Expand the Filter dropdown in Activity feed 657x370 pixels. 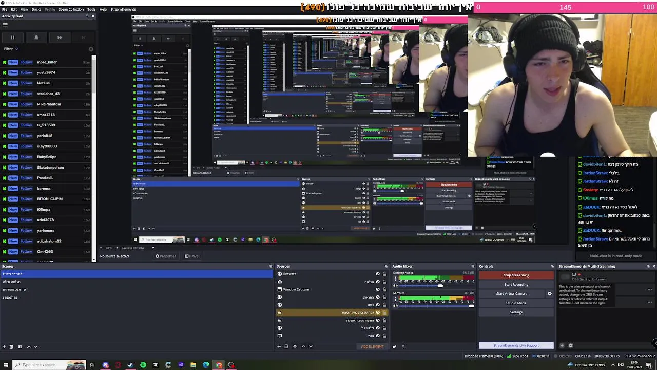tap(11, 49)
